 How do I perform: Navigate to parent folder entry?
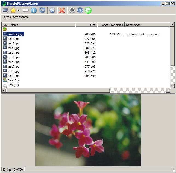(8, 29)
